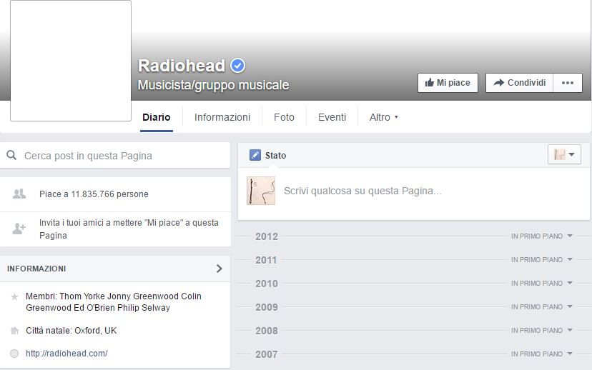Screen dimensions: 592x370
Task: Click the invite friends icon
Action: [19, 229]
